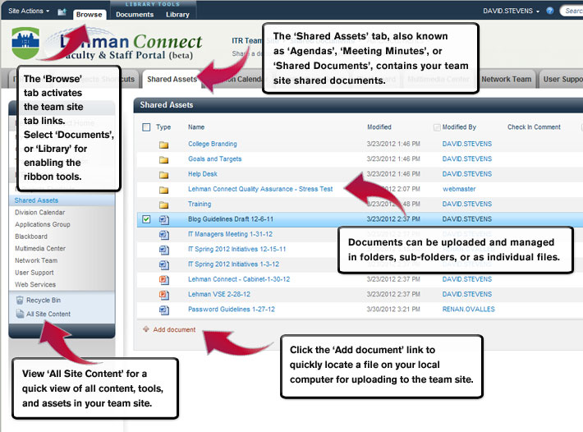Click PowerPoint icon for Lehman VSE 2-28-12
The width and height of the screenshot is (583, 432).
tap(164, 295)
